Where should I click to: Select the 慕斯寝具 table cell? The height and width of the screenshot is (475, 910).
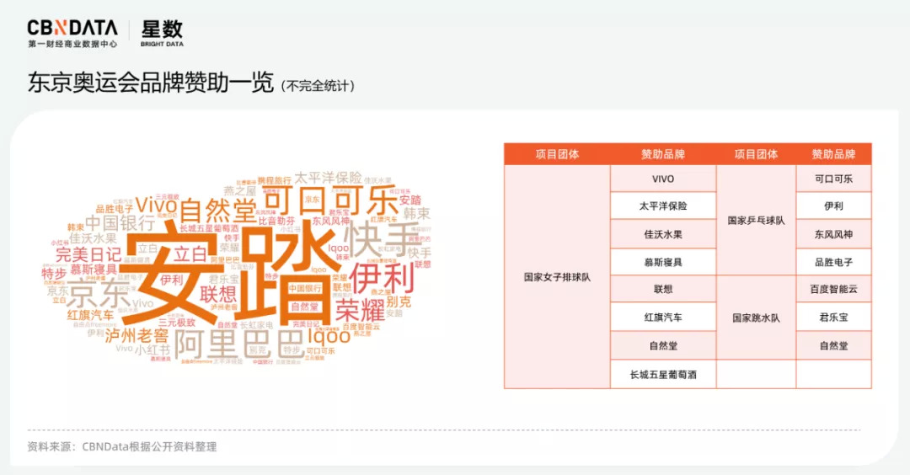coord(663,262)
